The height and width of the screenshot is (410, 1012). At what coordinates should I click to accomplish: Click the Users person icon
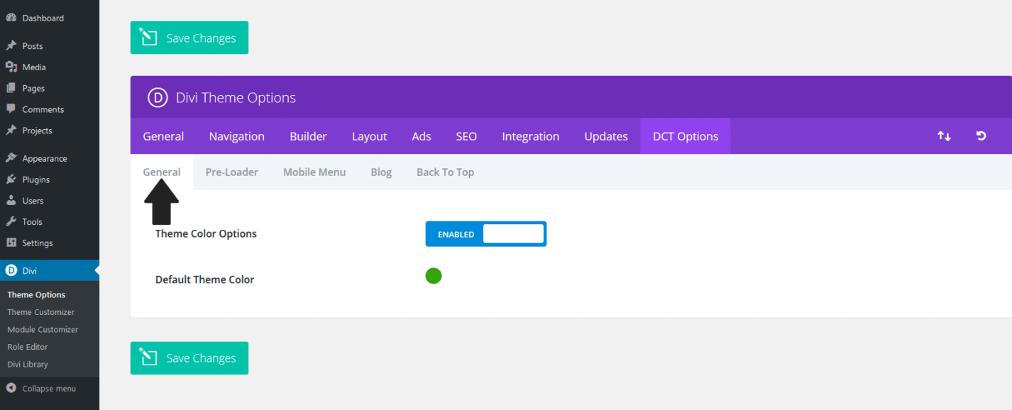click(x=11, y=201)
